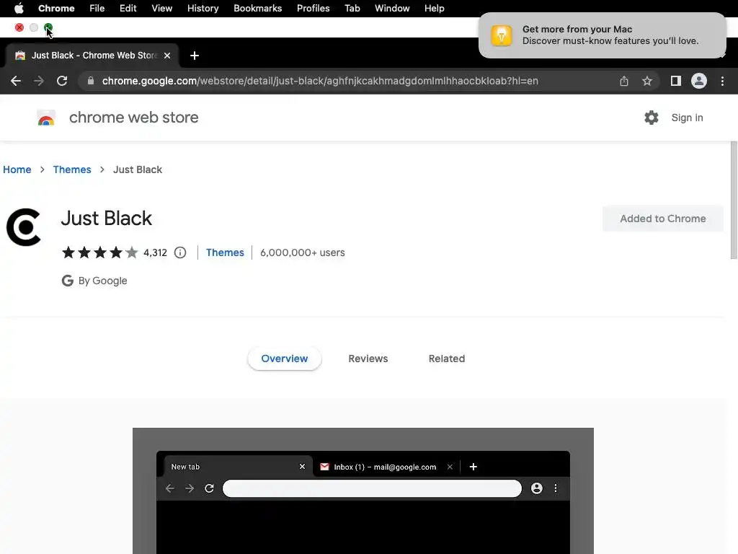Open Chrome three-dot menu
This screenshot has width=738, height=554.
tap(722, 81)
